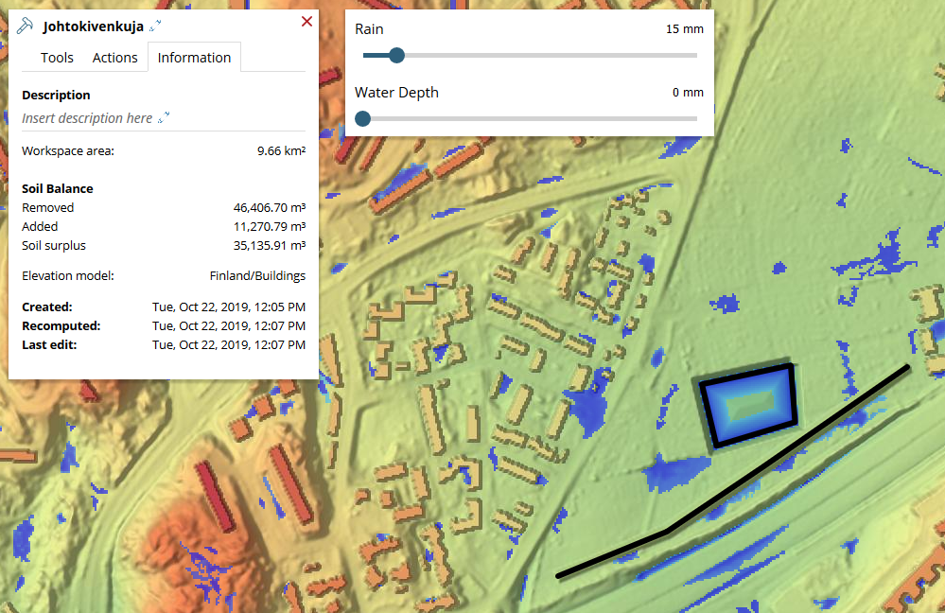Close the Johtokivenkuja panel with red X
Image resolution: width=945 pixels, height=613 pixels.
point(306,22)
